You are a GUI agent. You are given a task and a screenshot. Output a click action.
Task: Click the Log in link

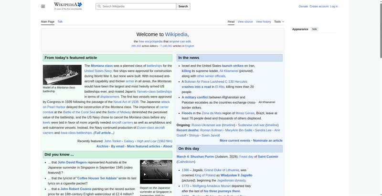coord(334,6)
